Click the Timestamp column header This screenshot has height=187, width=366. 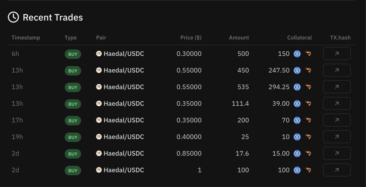(26, 38)
